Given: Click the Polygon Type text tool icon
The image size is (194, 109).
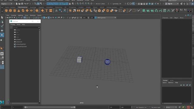Looking at the screenshot, I should coord(47,11).
